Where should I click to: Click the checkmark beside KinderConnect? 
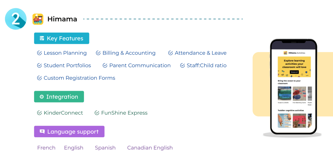pyautogui.click(x=39, y=113)
